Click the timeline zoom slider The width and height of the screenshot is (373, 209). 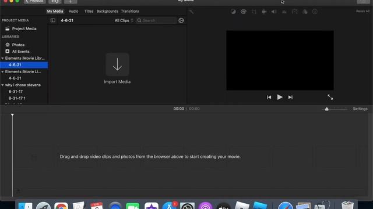(335, 109)
